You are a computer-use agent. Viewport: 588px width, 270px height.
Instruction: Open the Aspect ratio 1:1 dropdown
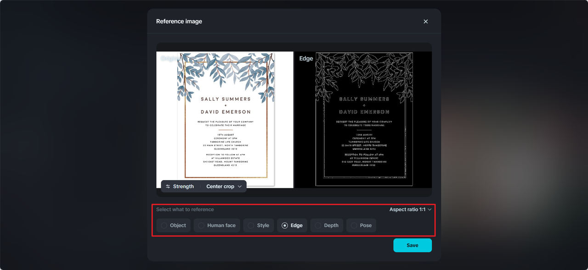click(x=410, y=209)
